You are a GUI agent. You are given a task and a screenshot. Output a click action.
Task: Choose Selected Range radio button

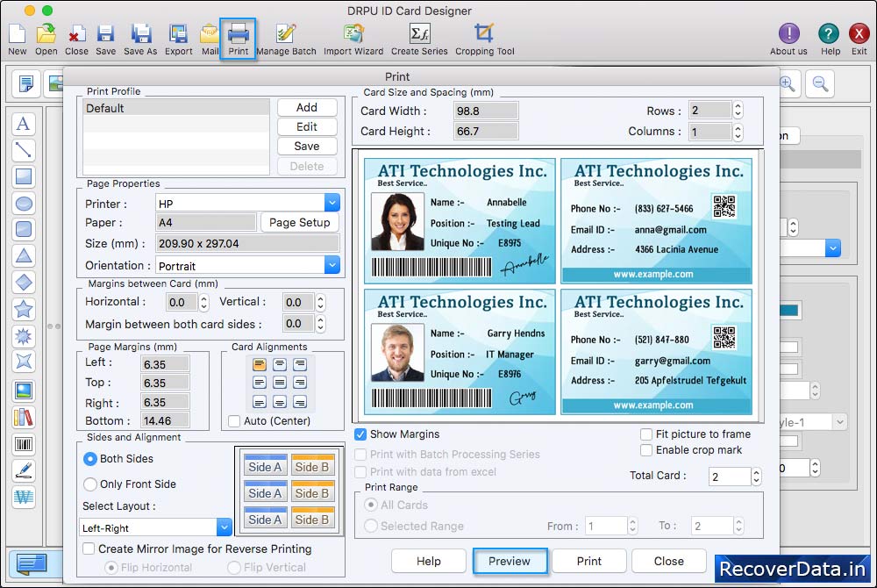pyautogui.click(x=370, y=526)
